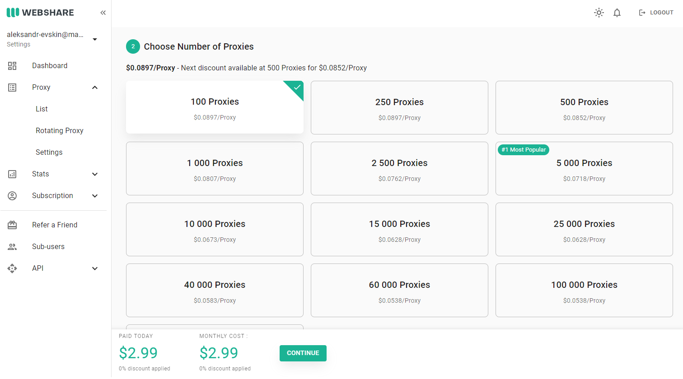Open notifications bell icon
683x379 pixels.
click(617, 13)
